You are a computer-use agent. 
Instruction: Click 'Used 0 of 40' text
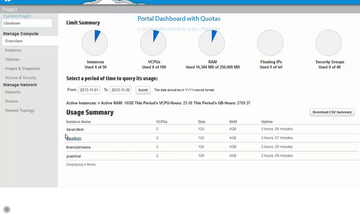pyautogui.click(x=330, y=67)
